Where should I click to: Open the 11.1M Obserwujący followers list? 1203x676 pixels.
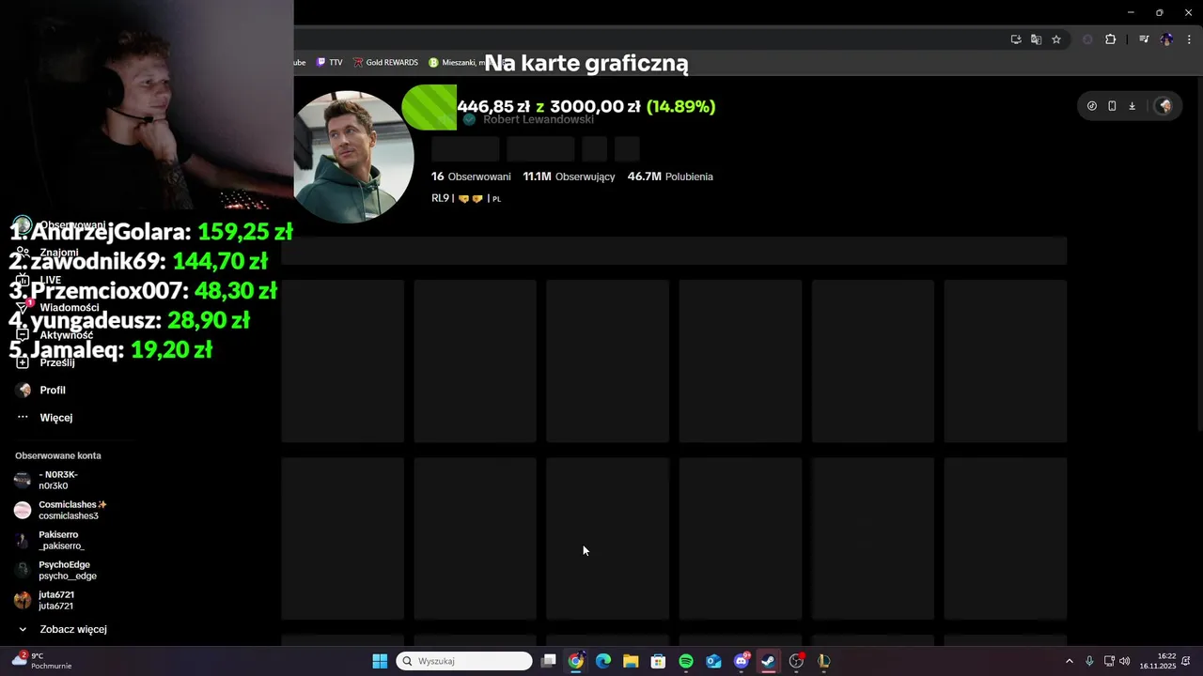(569, 177)
